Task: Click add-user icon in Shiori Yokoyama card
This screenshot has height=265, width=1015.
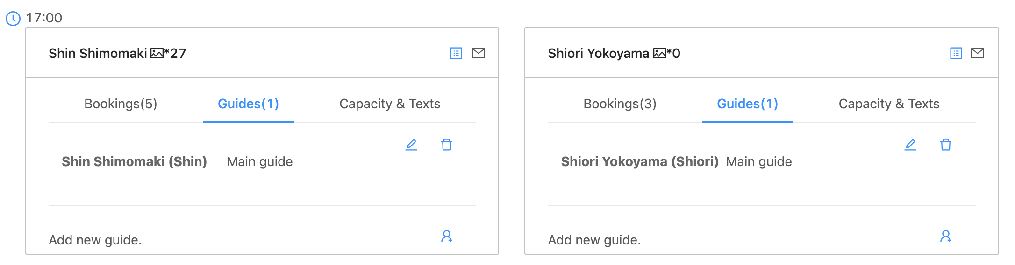Action: [x=946, y=237]
